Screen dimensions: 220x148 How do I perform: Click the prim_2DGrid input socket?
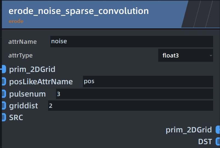pyautogui.click(x=4, y=69)
